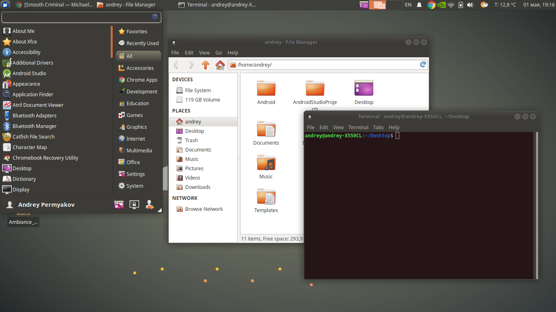This screenshot has width=556, height=312.
Task: Go to the Home folder via the toolbar house icon
Action: pyautogui.click(x=220, y=65)
